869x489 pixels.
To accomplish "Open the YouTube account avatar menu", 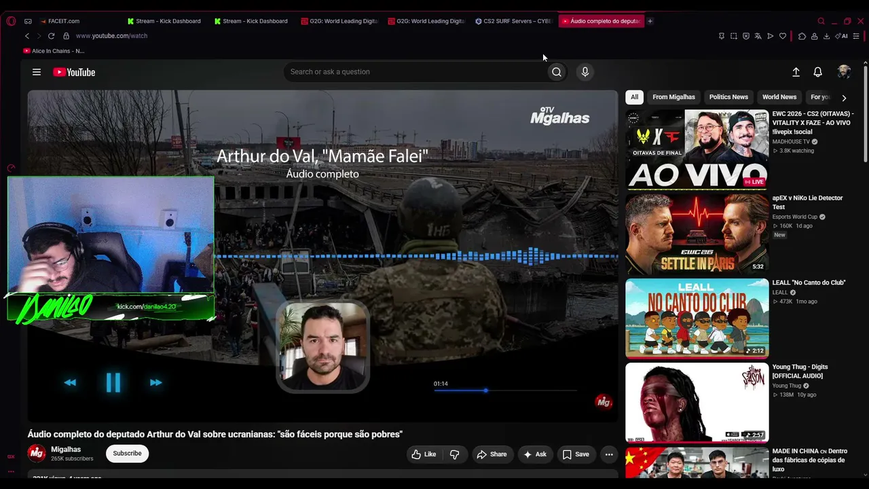I will 844,72.
